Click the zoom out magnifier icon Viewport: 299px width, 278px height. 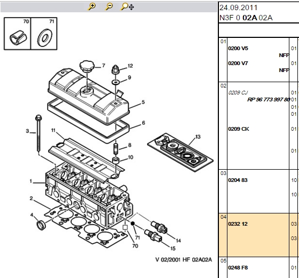109,6
